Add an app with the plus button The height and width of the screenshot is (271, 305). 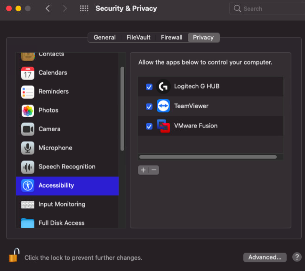click(x=143, y=170)
